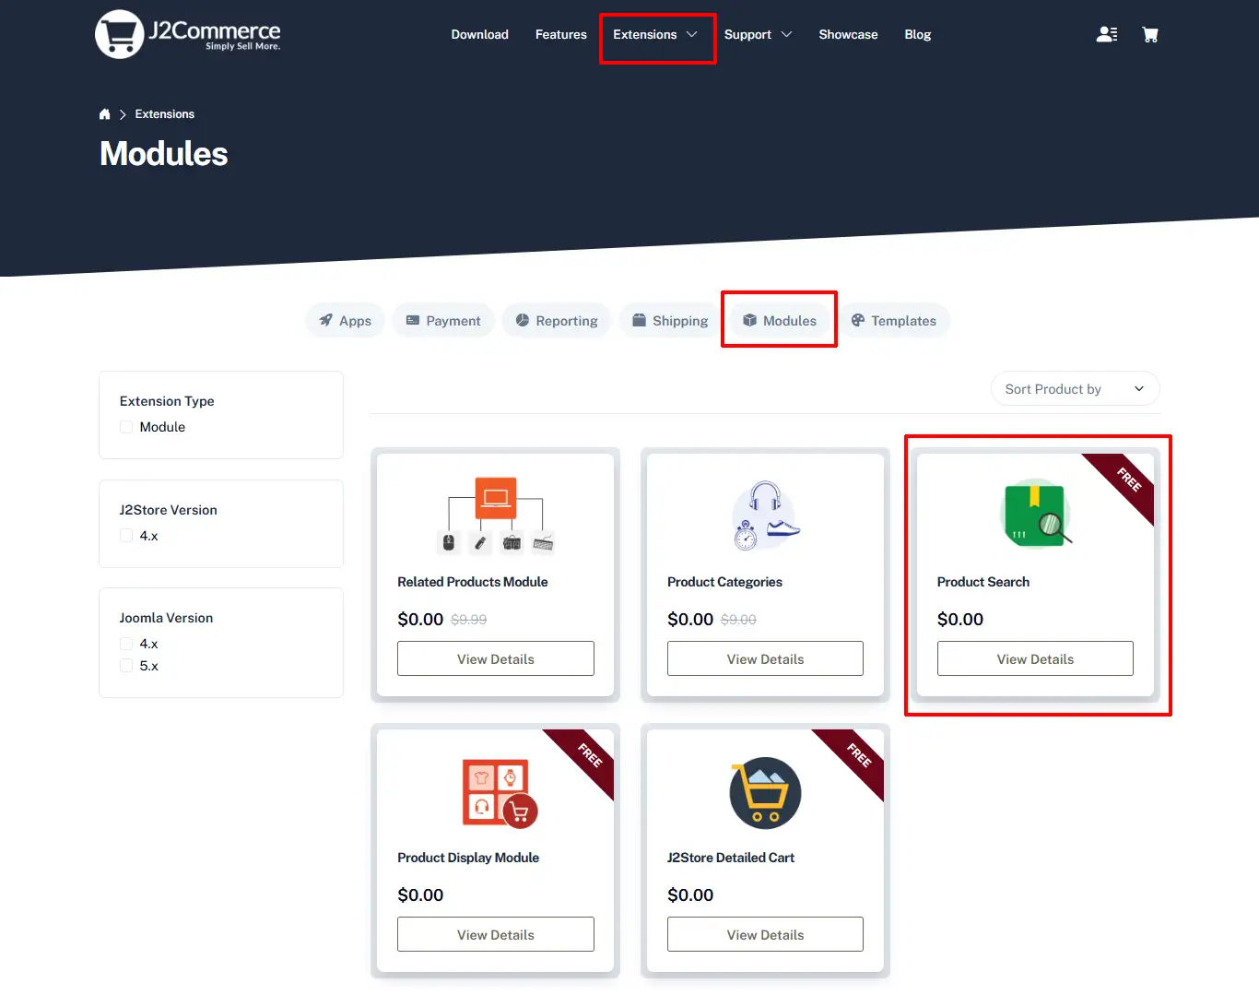
Task: Expand the Support menu dropdown
Action: pos(758,35)
